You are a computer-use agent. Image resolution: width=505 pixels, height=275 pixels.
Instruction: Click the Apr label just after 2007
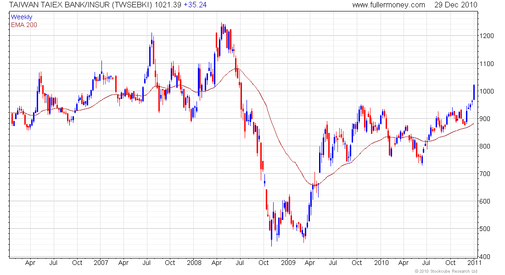[x=123, y=263]
